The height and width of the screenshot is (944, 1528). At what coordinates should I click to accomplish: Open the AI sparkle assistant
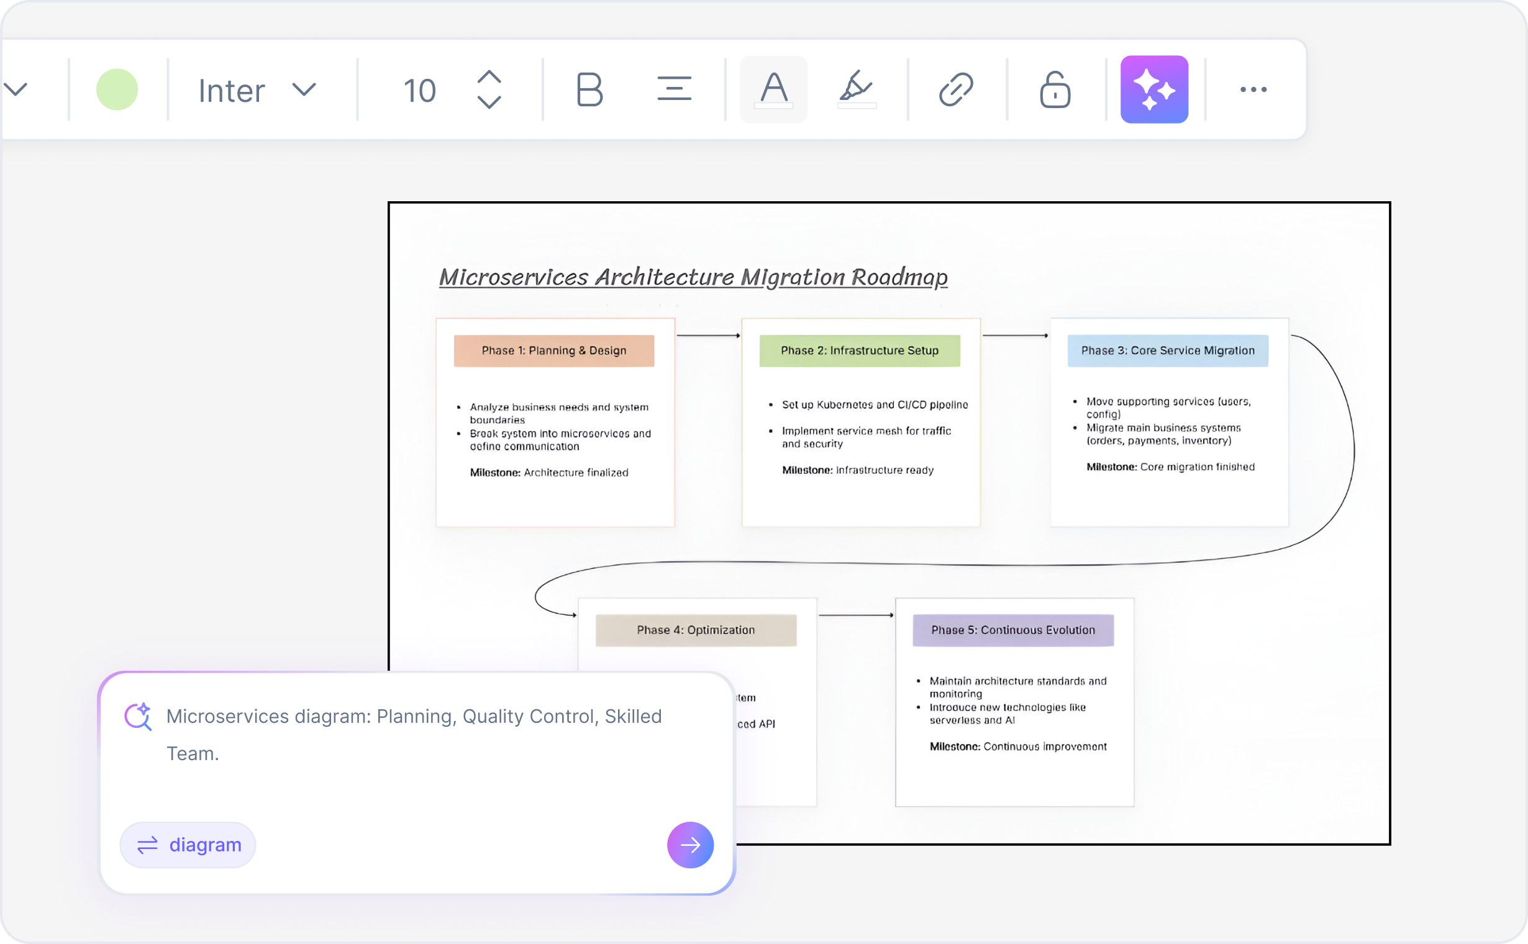(x=1154, y=89)
